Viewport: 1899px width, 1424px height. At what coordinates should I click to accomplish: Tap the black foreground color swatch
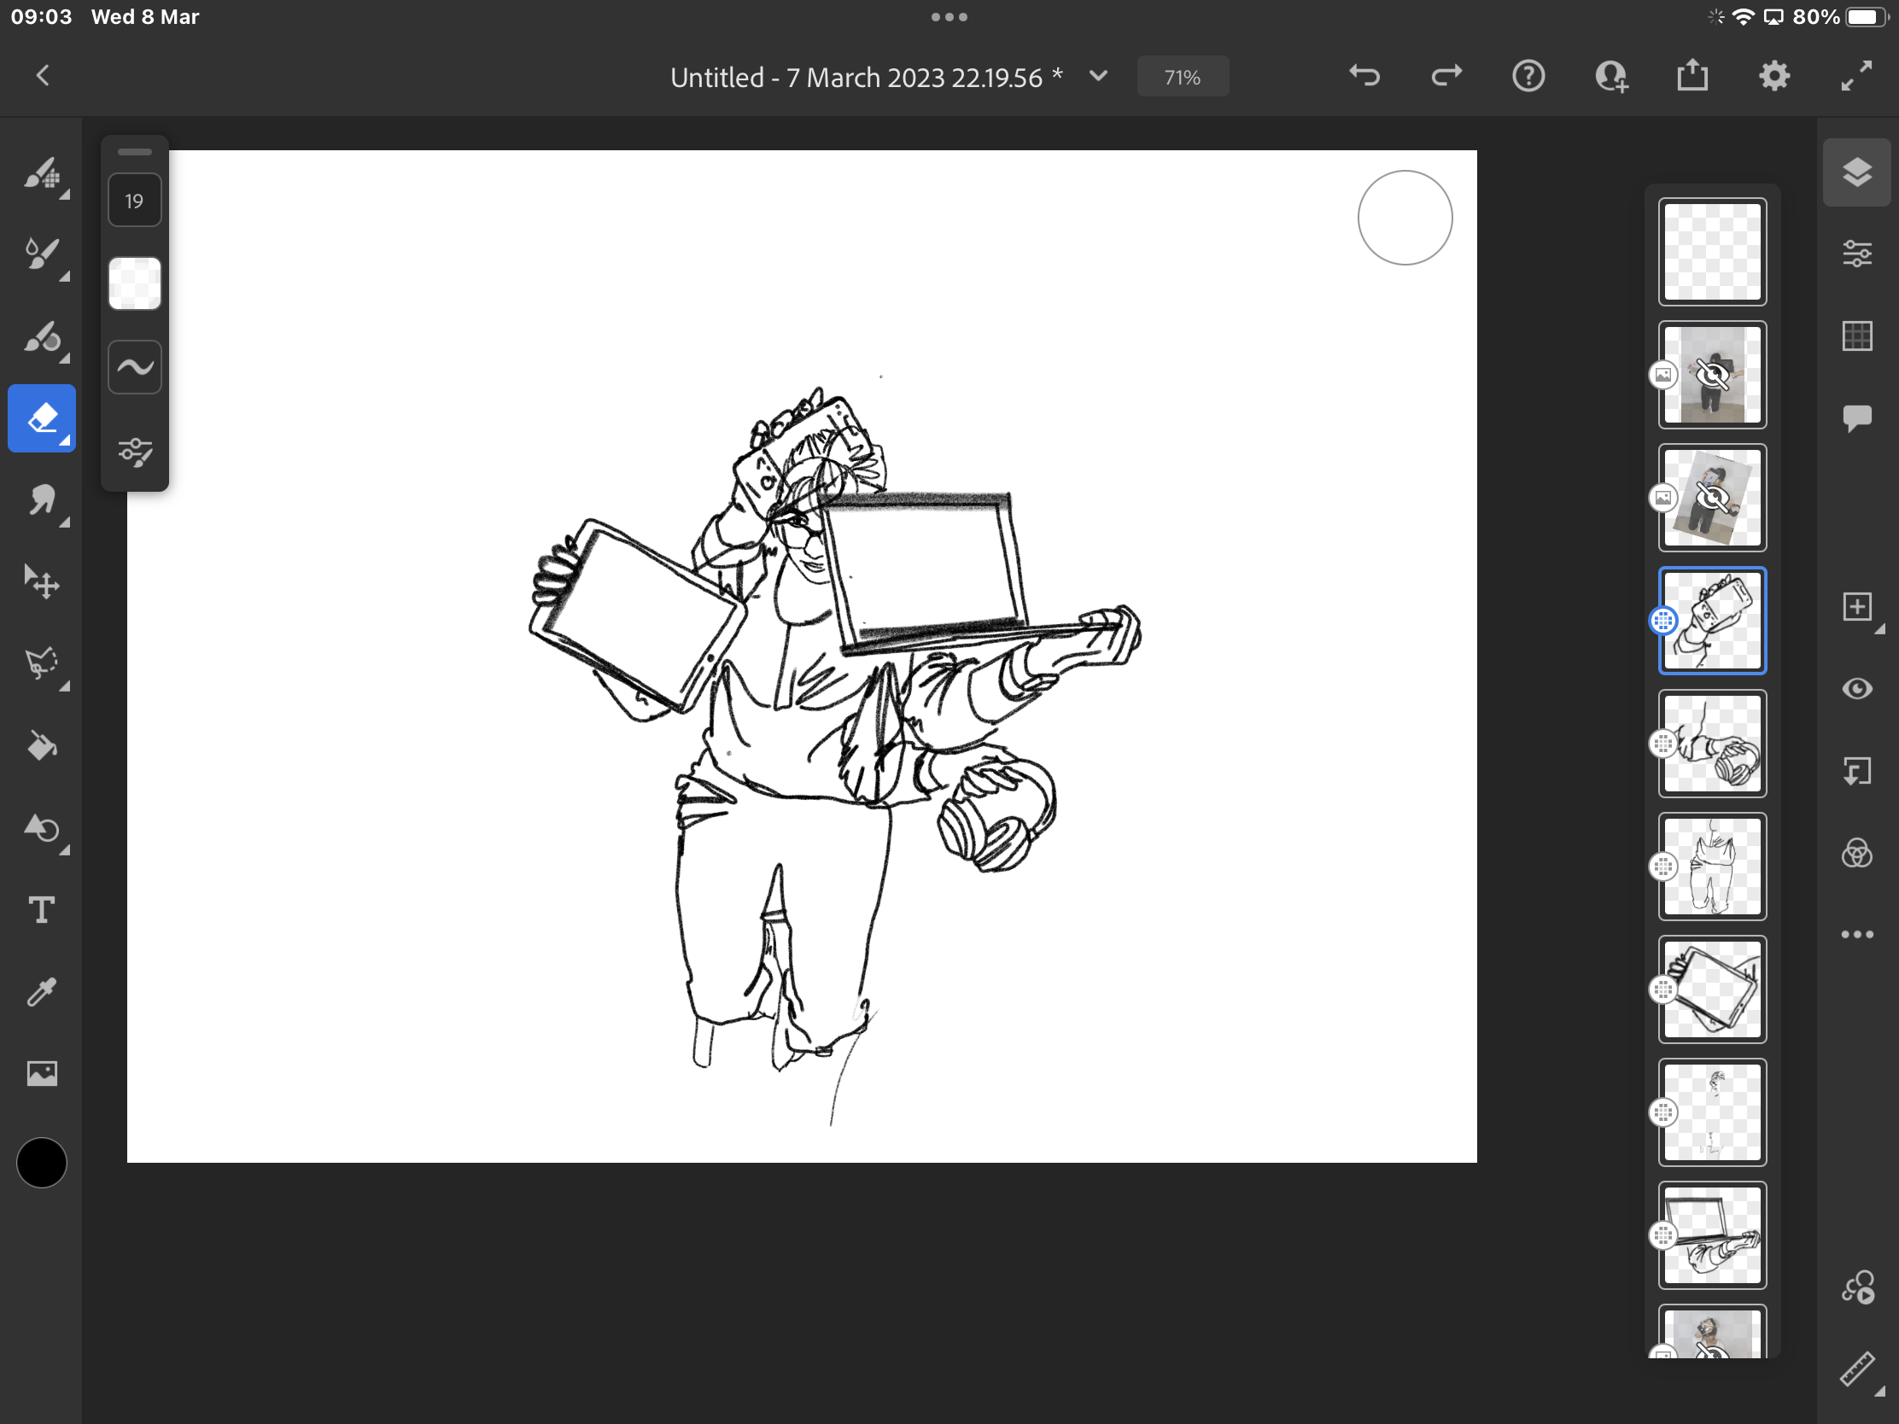tap(41, 1163)
